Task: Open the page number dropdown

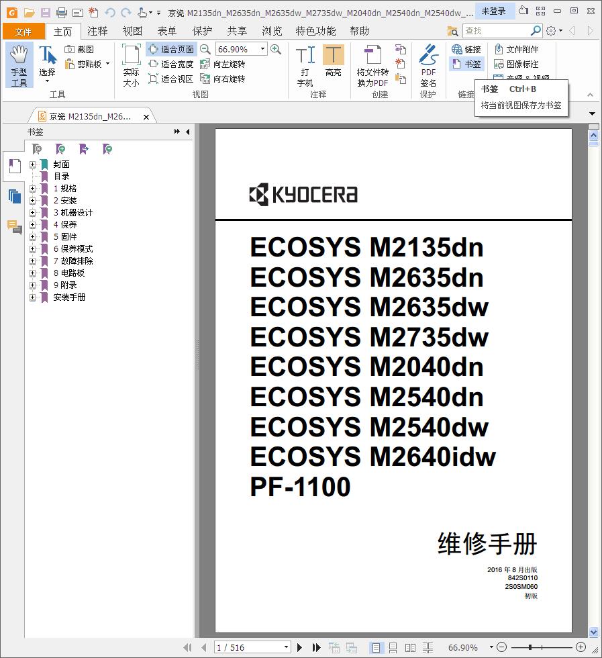Action: (x=286, y=647)
